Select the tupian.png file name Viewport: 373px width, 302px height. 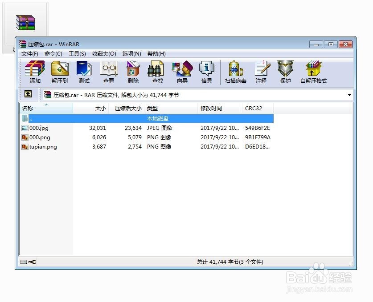point(43,147)
